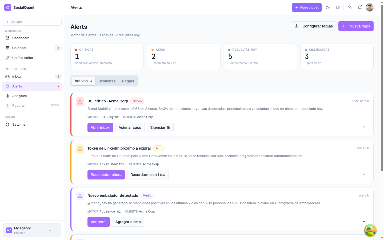Click Asignar caso button

(130, 127)
